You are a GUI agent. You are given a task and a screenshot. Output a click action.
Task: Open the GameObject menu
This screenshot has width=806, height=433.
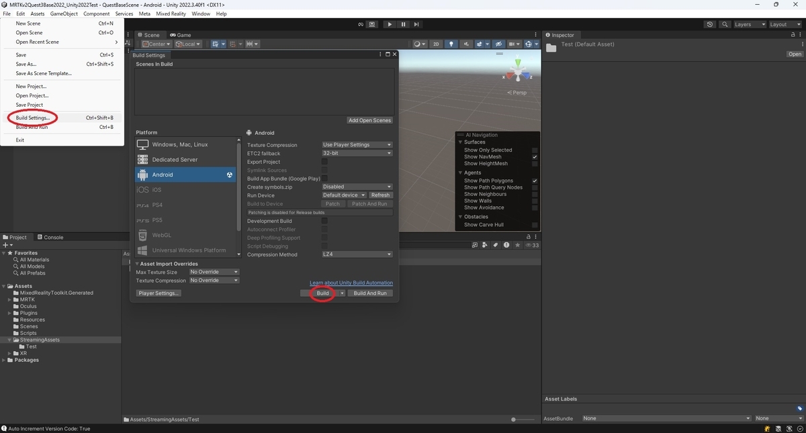(64, 13)
